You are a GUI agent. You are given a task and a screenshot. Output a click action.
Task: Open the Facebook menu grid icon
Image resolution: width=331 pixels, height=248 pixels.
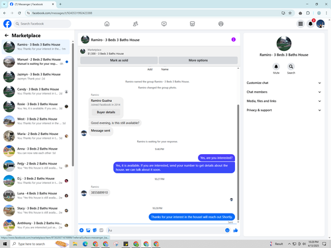coord(301,24)
